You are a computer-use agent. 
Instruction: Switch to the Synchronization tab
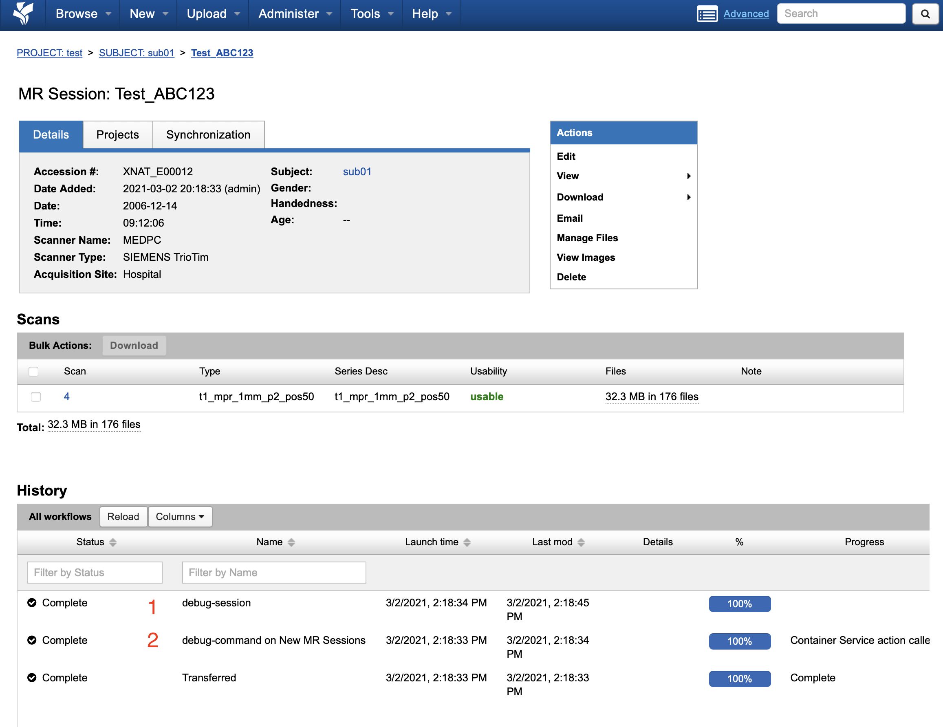[208, 135]
